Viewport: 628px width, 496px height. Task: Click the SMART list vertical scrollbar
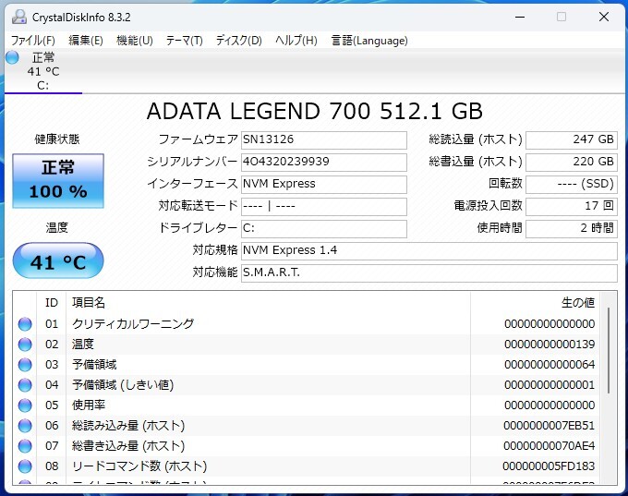(609, 350)
